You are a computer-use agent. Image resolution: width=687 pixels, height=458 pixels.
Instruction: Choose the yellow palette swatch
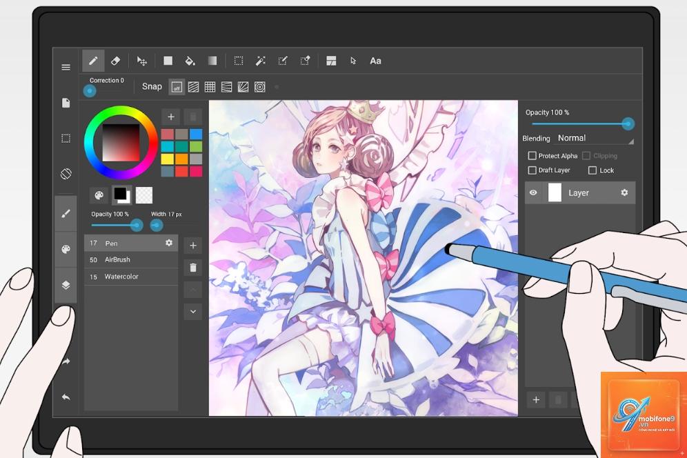[168, 159]
